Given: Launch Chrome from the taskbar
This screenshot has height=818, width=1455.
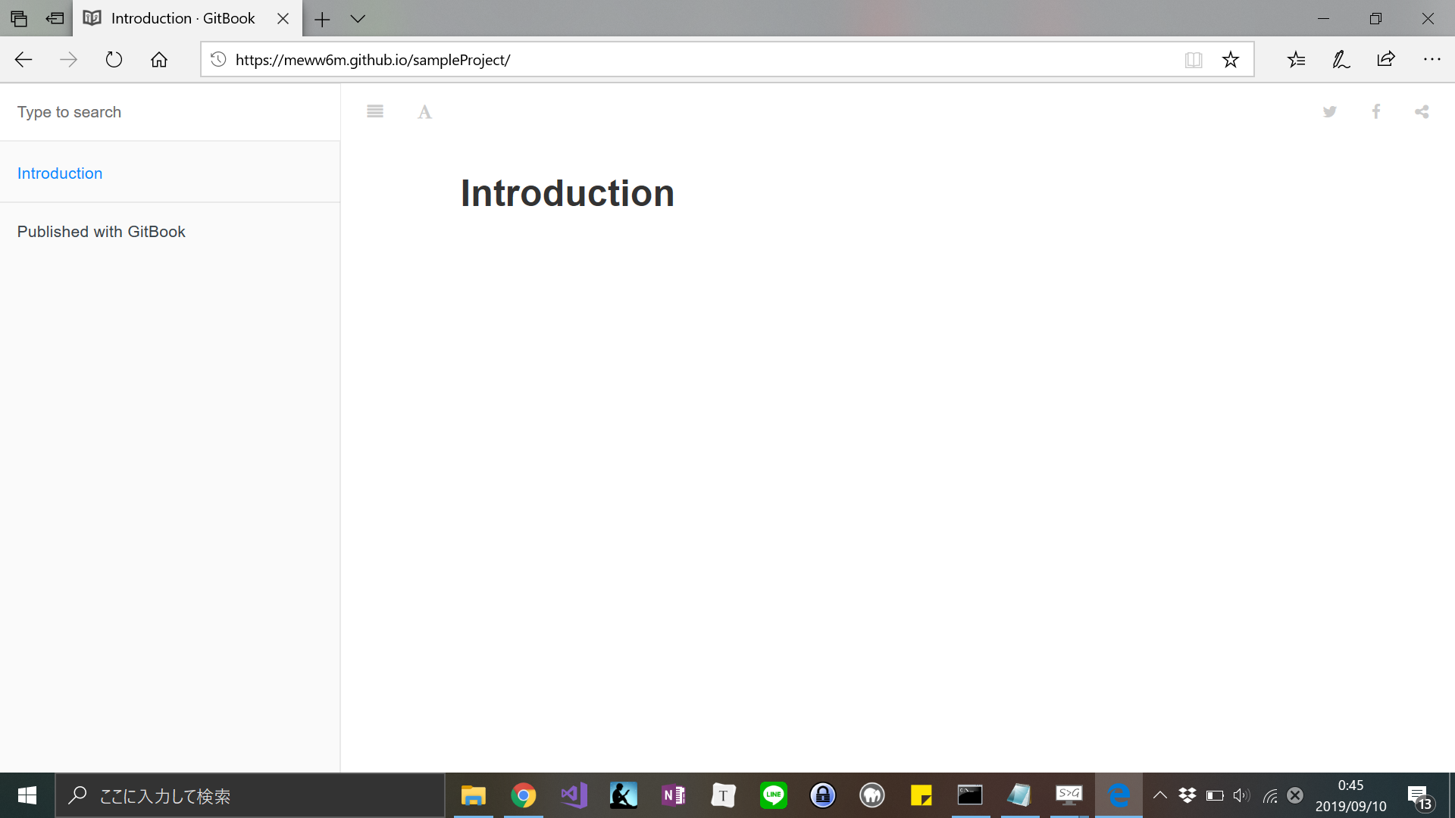Looking at the screenshot, I should pos(523,795).
